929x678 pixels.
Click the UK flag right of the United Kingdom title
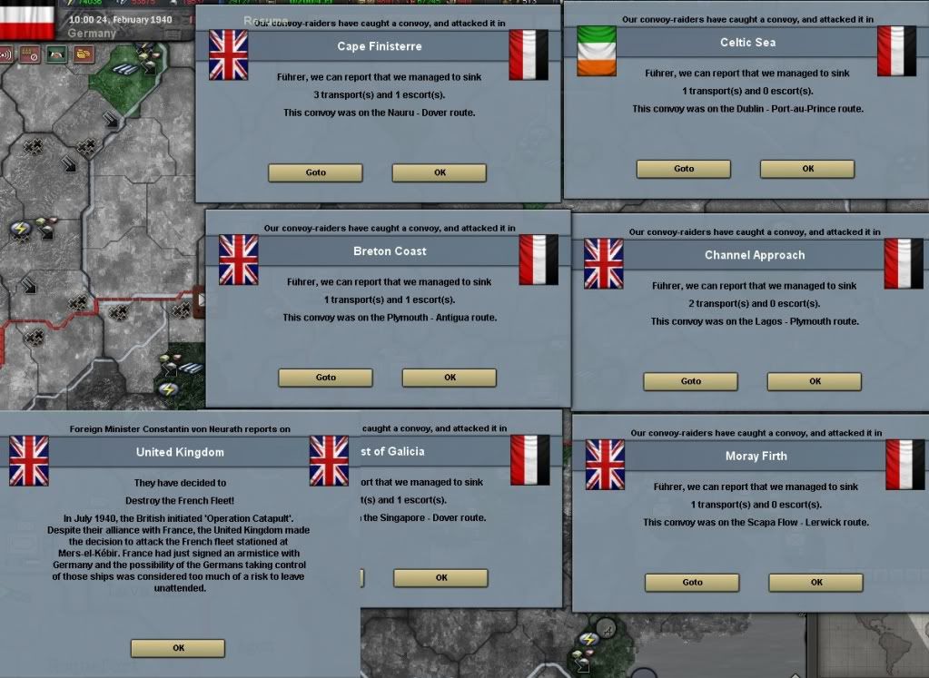click(329, 461)
